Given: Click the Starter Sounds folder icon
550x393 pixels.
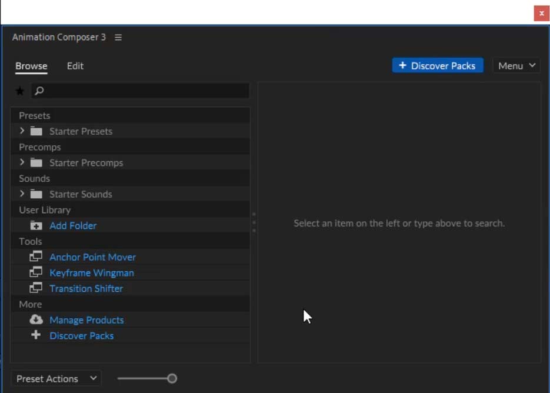Looking at the screenshot, I should pos(36,194).
